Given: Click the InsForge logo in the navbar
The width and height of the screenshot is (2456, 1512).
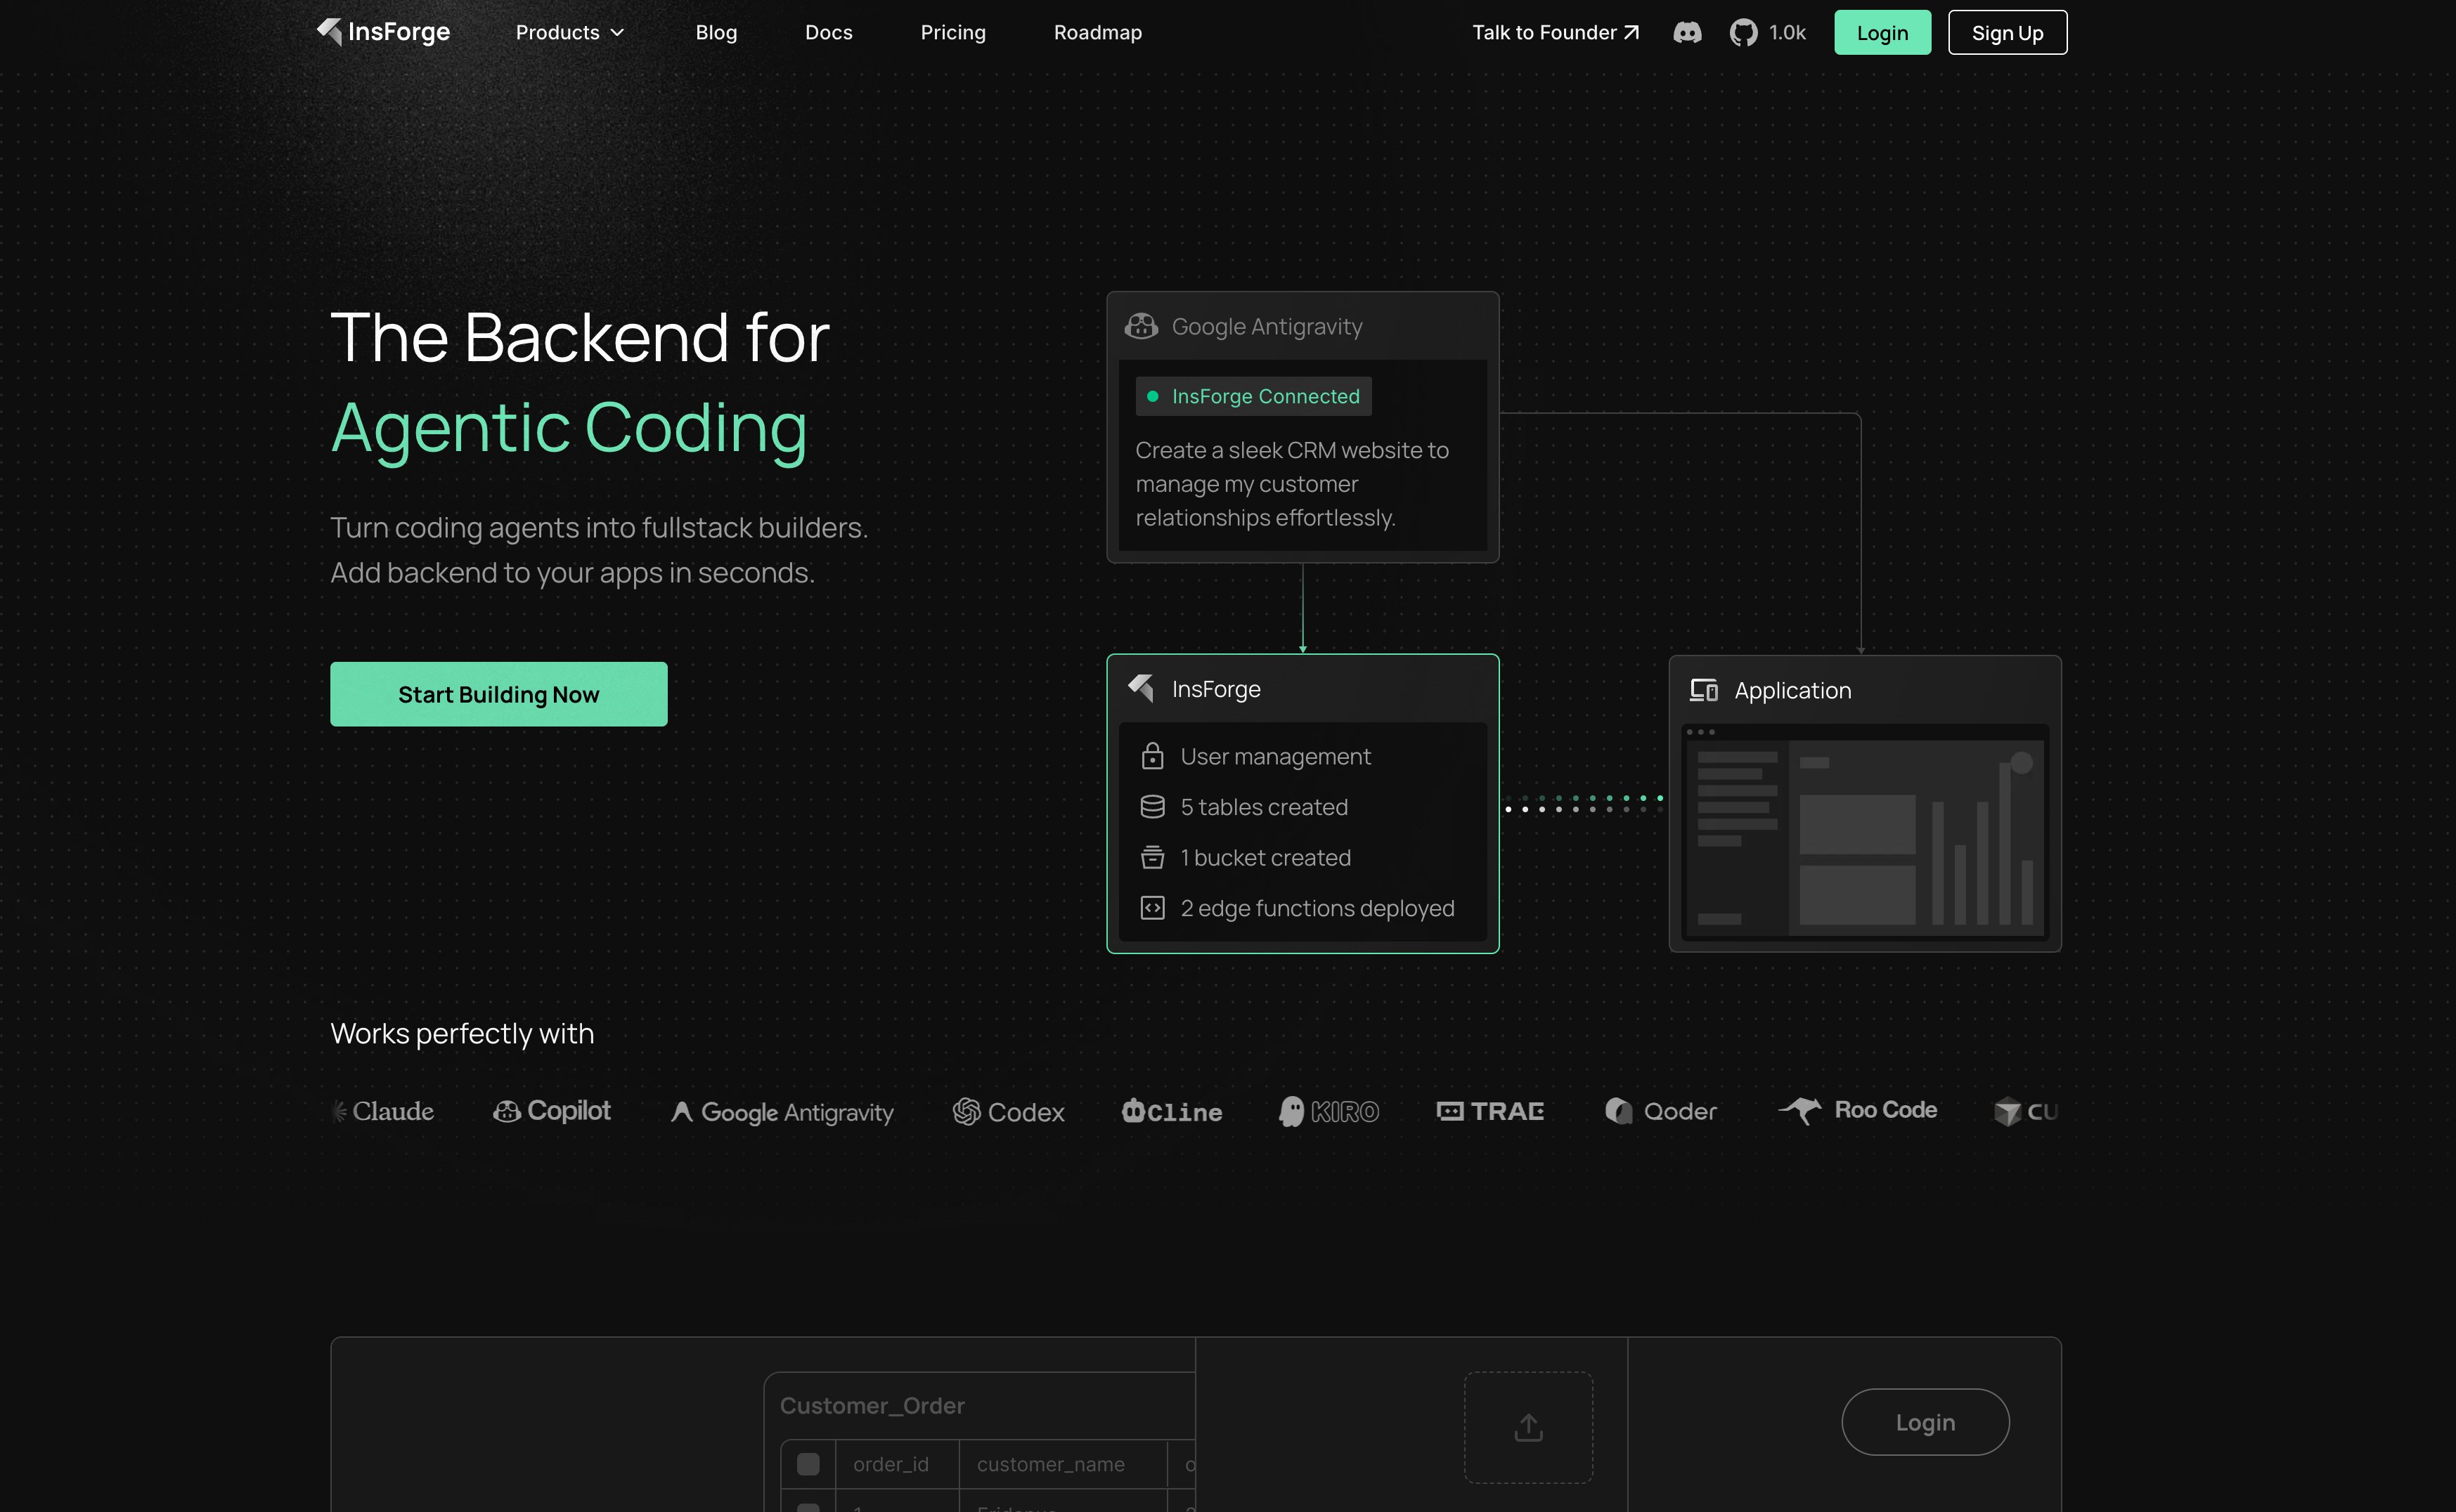Looking at the screenshot, I should tap(383, 32).
